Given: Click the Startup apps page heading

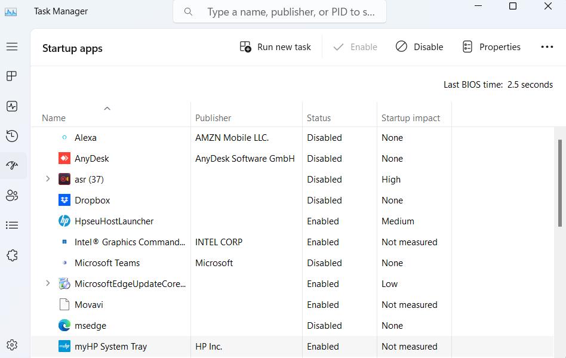Looking at the screenshot, I should click(72, 48).
